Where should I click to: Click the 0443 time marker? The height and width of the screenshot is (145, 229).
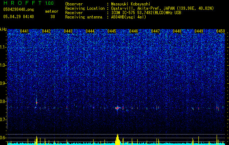coord(68,31)
